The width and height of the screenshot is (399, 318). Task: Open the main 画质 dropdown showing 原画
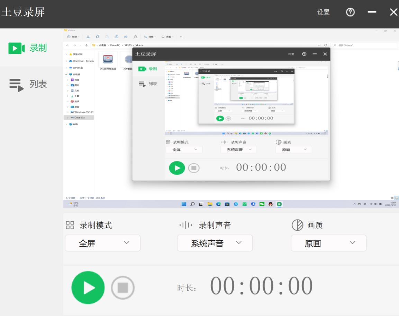click(328, 243)
